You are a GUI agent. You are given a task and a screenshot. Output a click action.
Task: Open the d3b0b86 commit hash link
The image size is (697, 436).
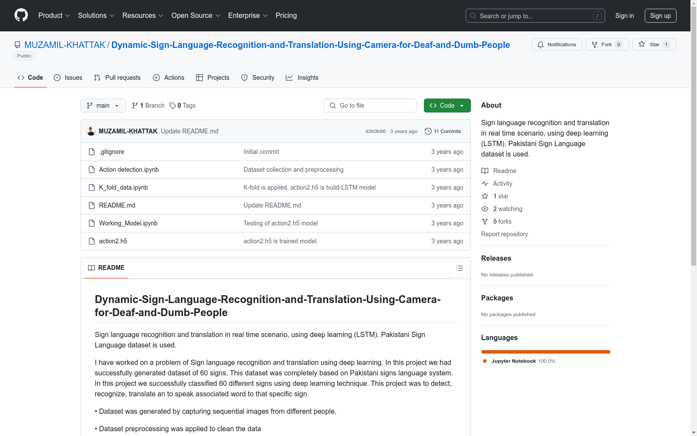coord(376,131)
